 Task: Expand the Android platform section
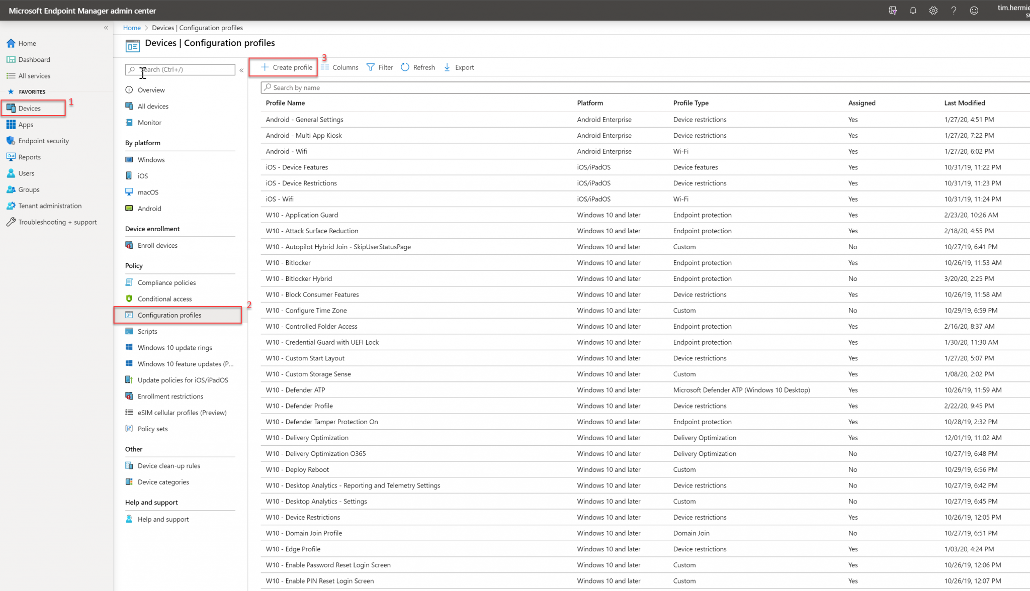[x=149, y=208]
